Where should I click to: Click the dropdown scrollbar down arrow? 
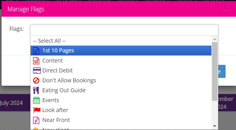(x=215, y=126)
